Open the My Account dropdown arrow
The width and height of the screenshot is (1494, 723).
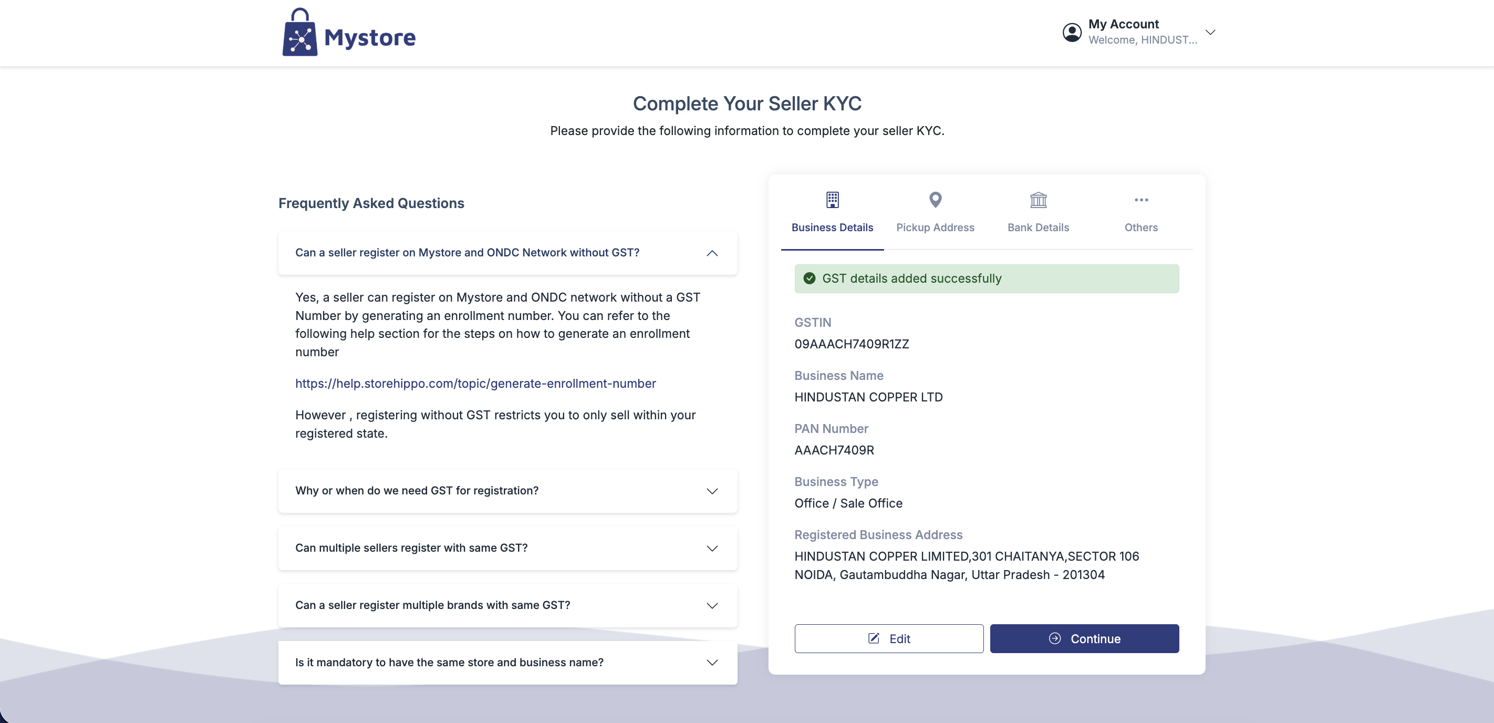(x=1210, y=33)
